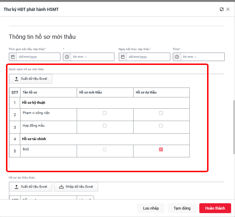The width and height of the screenshot is (235, 217).
Task: Uncheck Hồ sơ dự thầu for BoQ
Action: (x=161, y=150)
